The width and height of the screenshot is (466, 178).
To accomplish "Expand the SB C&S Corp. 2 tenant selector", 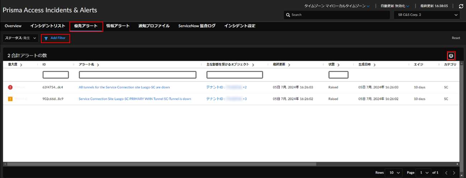I will (x=427, y=15).
